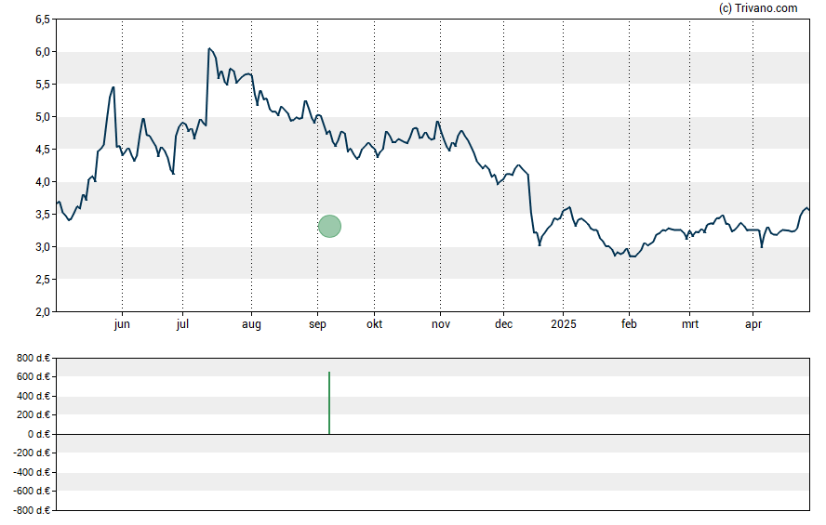Screen dimensions: 826x525
Task: Click the '0 d.€' axis label
Action: [39, 434]
